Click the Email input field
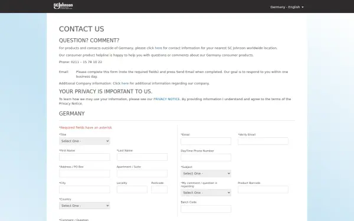The width and height of the screenshot is (354, 221). coord(206,141)
